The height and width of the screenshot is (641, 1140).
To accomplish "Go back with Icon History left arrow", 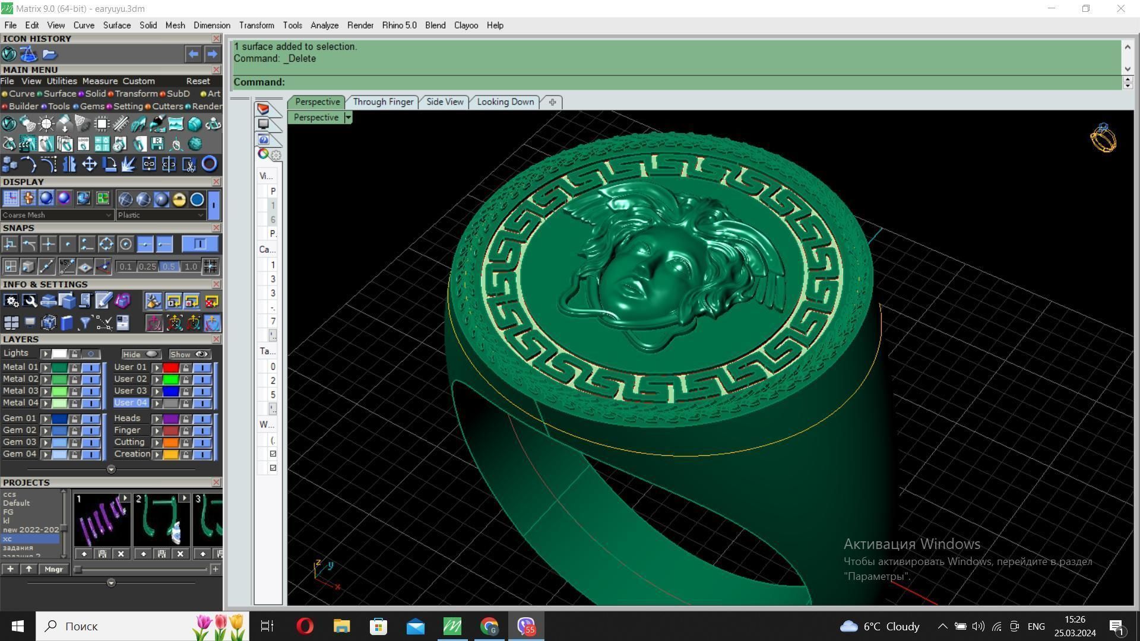I will point(193,54).
